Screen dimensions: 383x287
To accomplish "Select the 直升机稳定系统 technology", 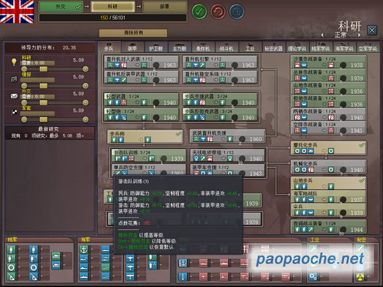I will [220, 77].
